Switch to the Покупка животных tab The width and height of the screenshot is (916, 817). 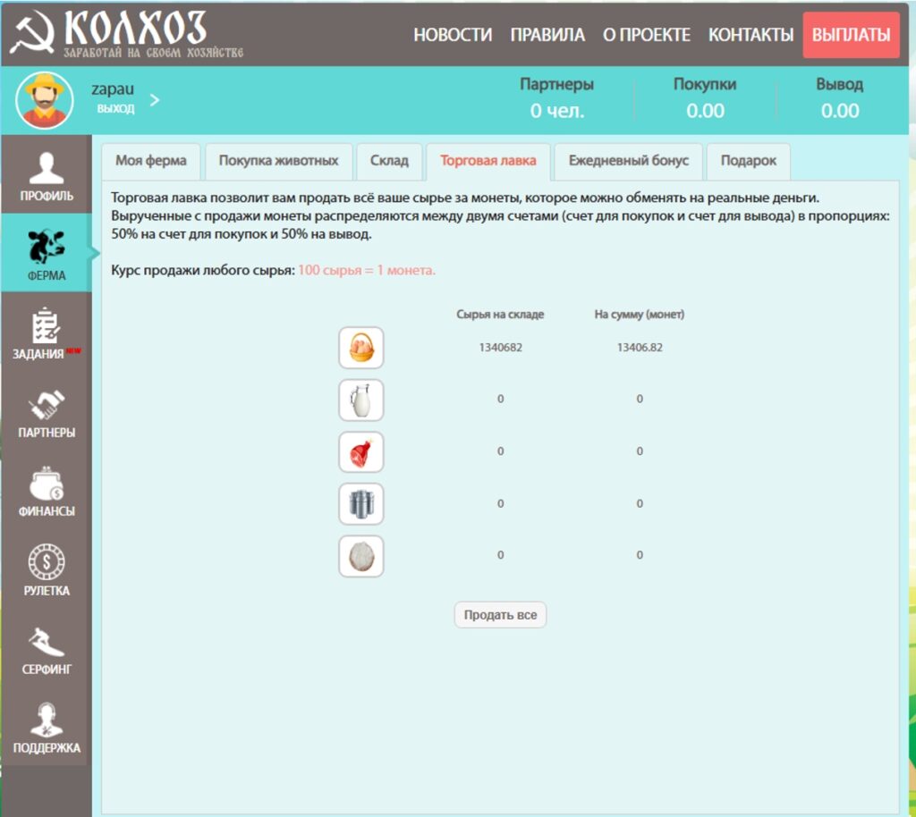tap(279, 161)
